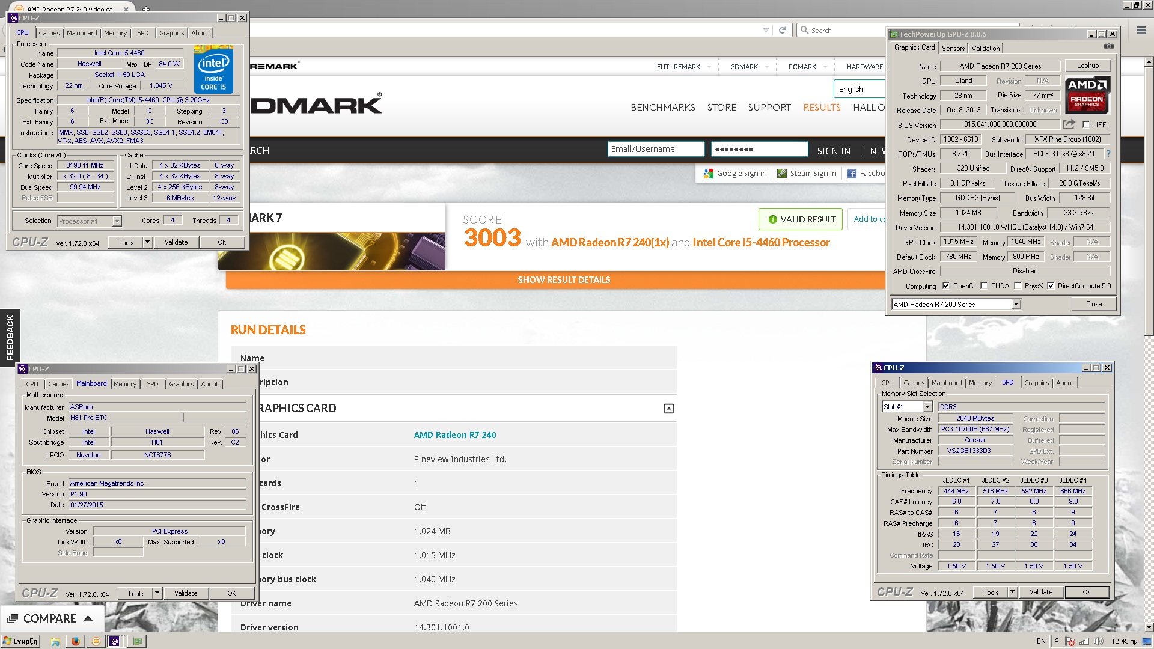Click the Google sign in icon
Image resolution: width=1154 pixels, height=649 pixels.
point(708,174)
